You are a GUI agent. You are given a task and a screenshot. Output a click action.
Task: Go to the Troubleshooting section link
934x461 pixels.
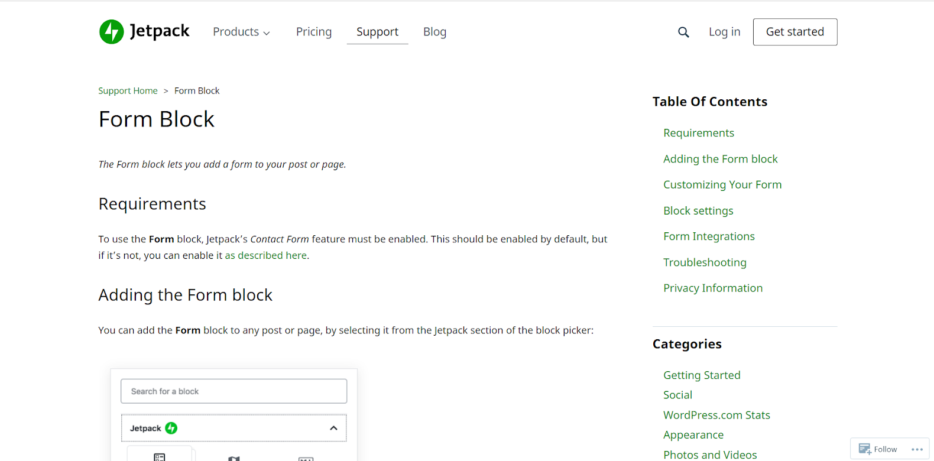tap(705, 262)
